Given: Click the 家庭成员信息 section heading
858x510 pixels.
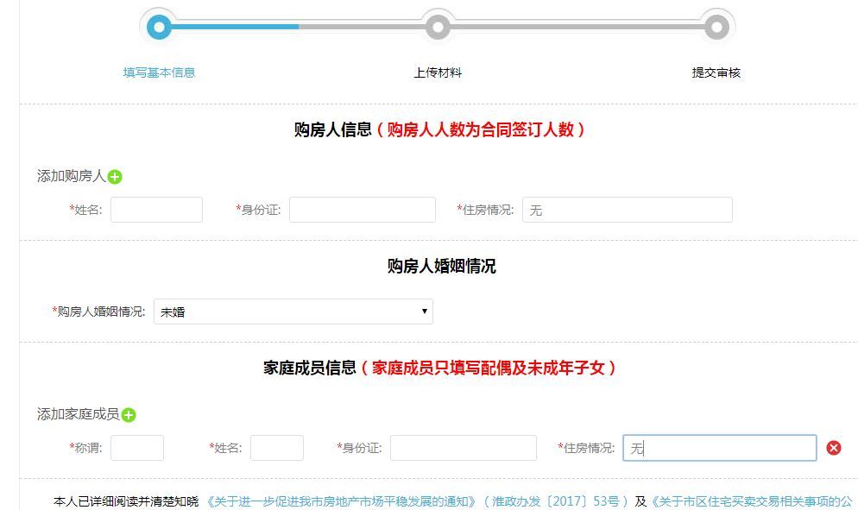Looking at the screenshot, I should [310, 368].
